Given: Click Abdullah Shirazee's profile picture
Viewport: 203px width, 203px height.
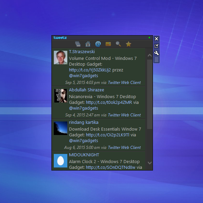Looking at the screenshot, I should coord(61,96).
